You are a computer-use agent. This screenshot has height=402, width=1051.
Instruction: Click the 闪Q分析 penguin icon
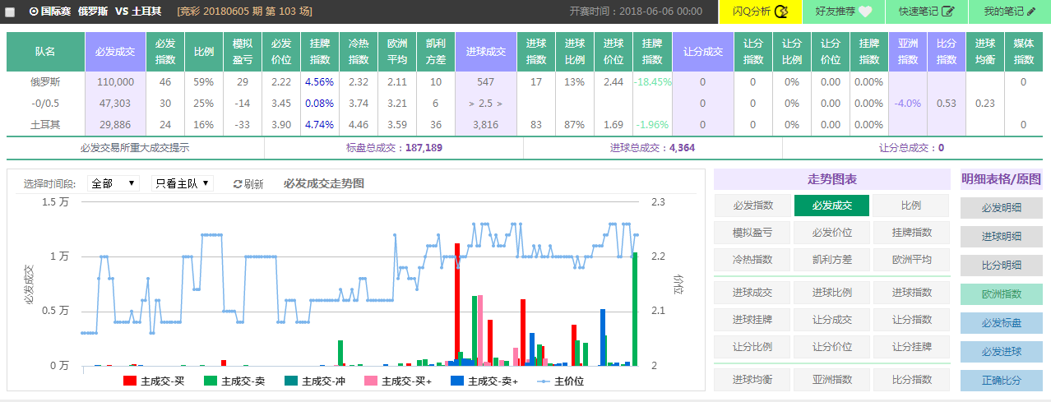(x=782, y=12)
